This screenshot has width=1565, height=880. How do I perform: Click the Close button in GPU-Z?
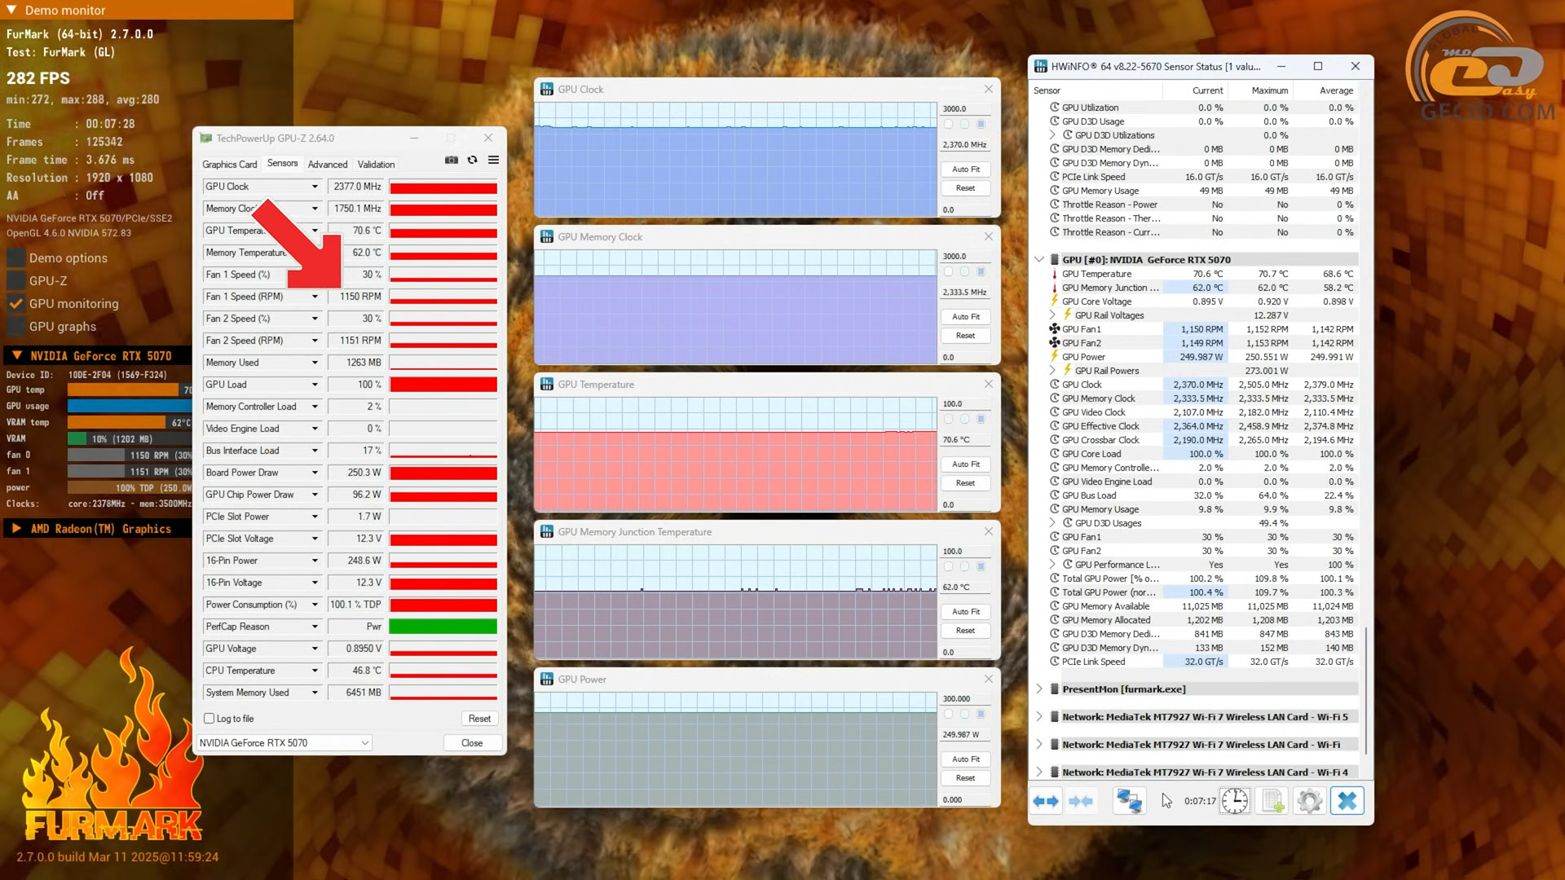point(472,743)
